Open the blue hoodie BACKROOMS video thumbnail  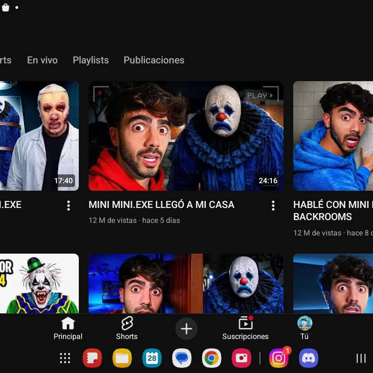[x=333, y=136]
